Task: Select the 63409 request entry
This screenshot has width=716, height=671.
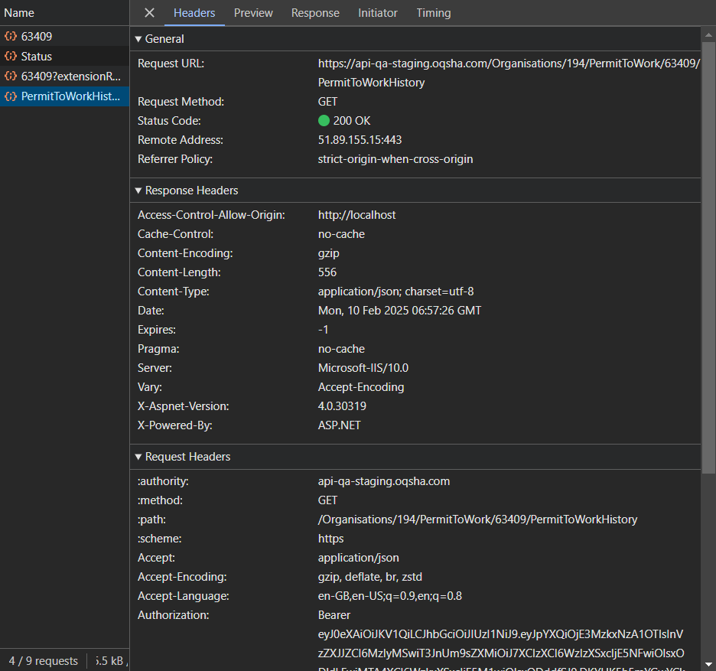Action: point(37,37)
